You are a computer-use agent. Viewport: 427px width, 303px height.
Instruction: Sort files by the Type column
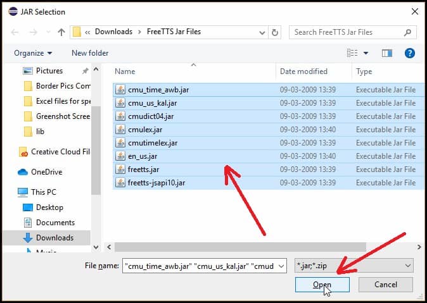[x=364, y=72]
